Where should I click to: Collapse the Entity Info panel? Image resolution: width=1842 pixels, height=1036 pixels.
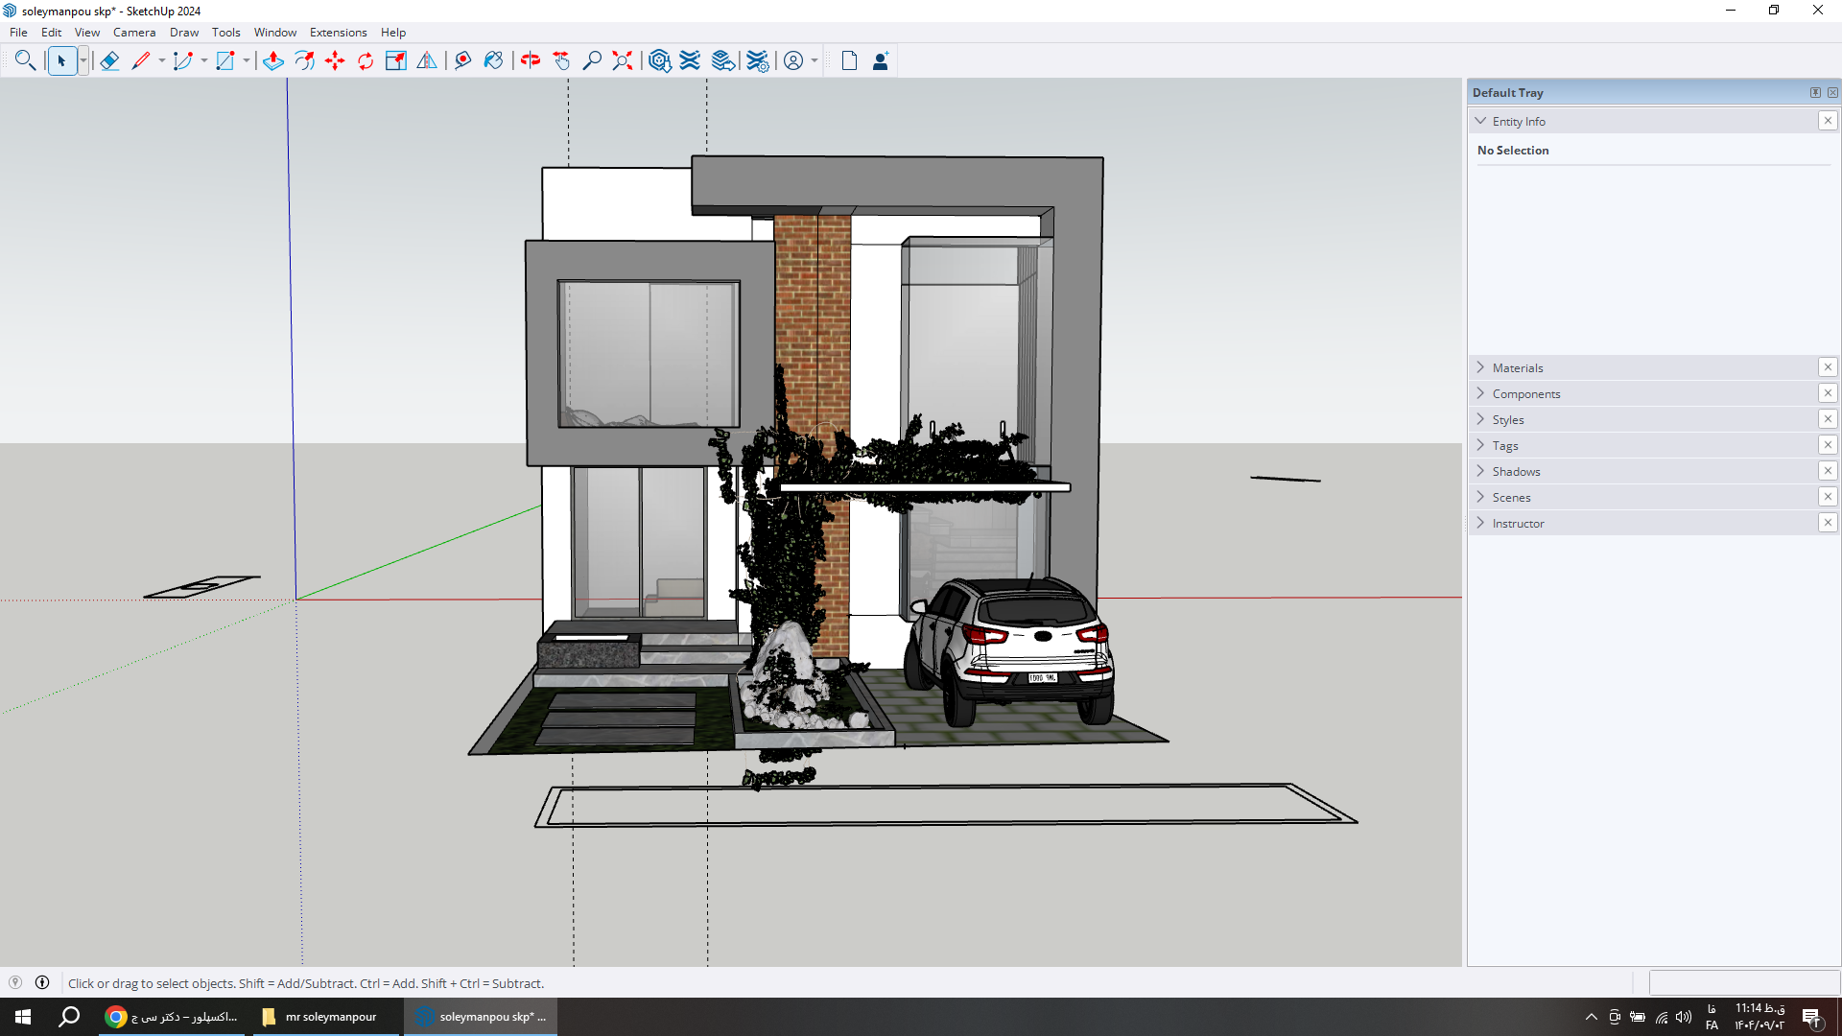[x=1480, y=121]
